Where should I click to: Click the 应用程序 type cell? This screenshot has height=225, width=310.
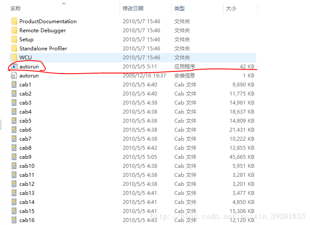click(x=185, y=67)
